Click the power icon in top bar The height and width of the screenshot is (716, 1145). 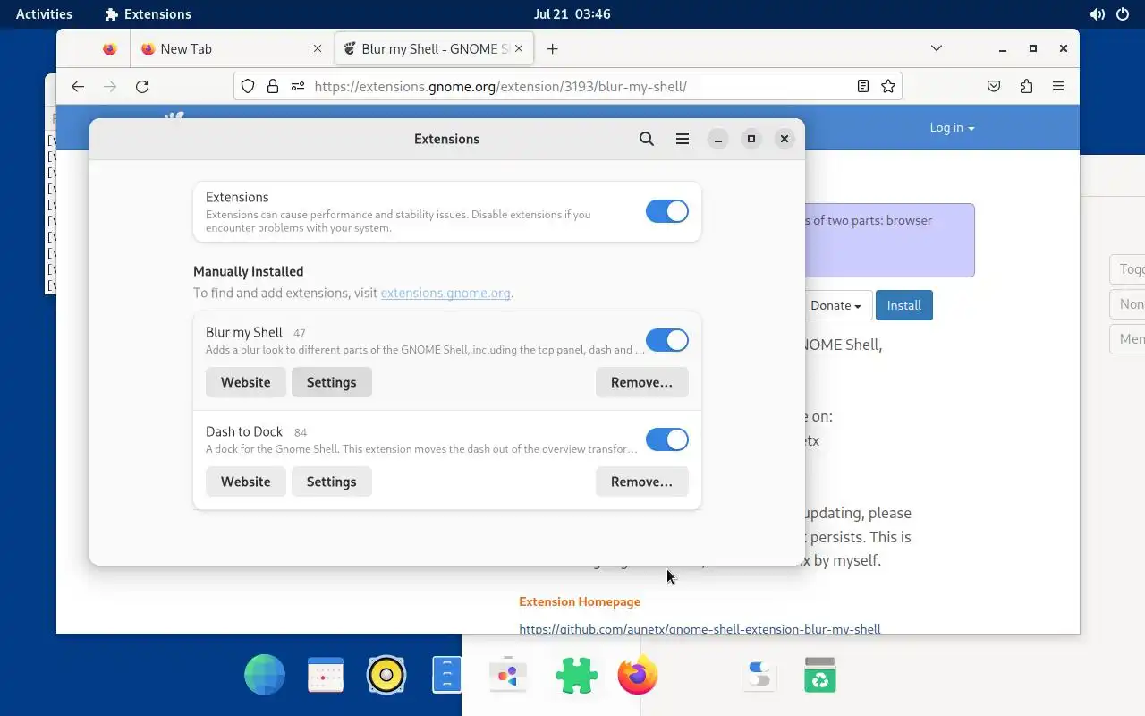coord(1124,14)
